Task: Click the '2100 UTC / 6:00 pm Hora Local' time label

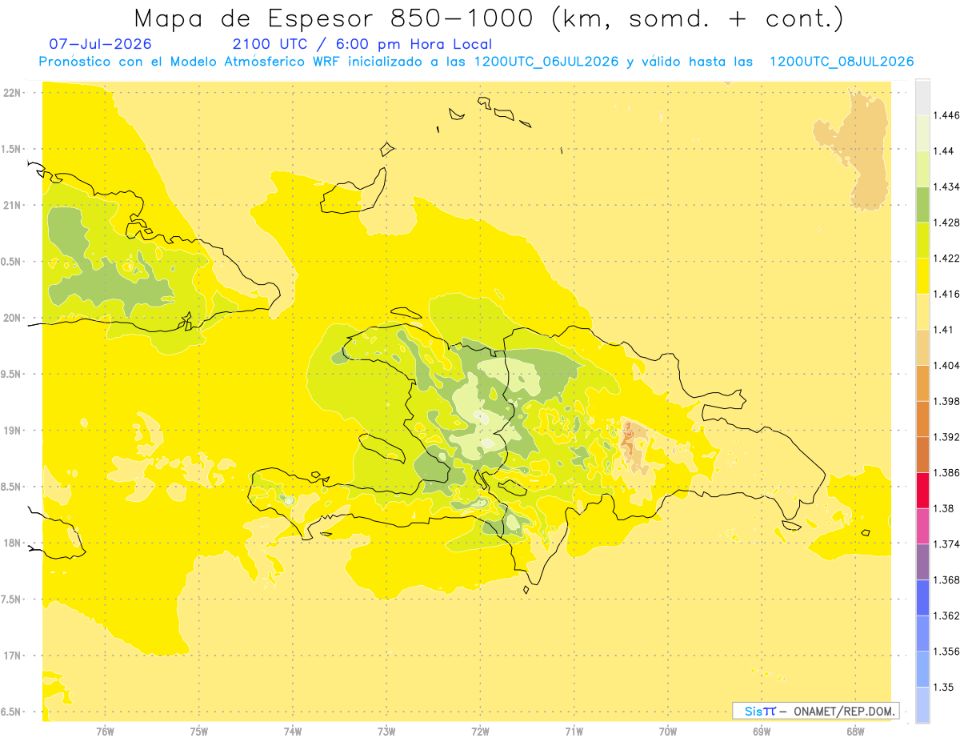Action: pos(362,44)
